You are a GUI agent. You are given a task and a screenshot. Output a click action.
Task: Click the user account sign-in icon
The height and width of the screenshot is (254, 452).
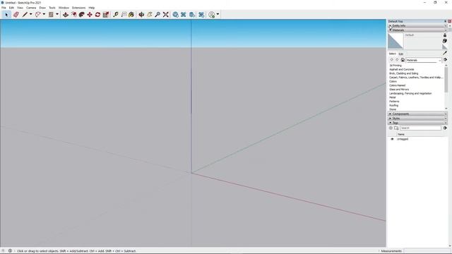[x=212, y=14]
